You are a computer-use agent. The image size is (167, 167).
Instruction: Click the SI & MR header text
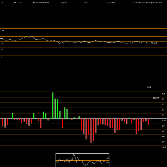18,3
